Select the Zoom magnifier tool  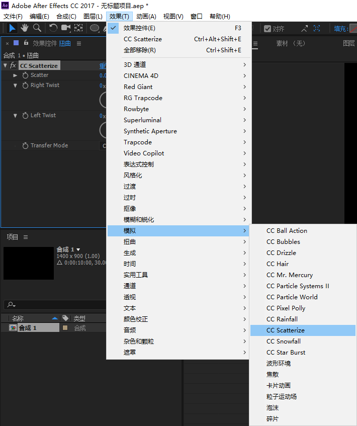tap(37, 28)
